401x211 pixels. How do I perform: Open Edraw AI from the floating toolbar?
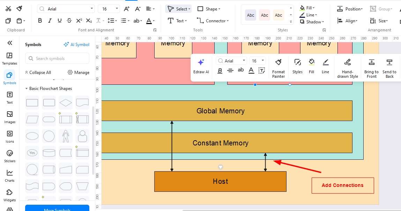point(201,66)
